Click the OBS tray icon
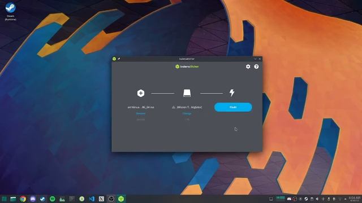Viewport: 362px width, 203px height. pyautogui.click(x=295, y=199)
